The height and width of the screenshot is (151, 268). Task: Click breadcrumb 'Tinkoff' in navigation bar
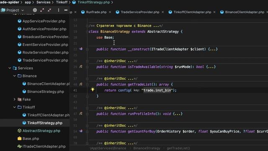click(x=62, y=3)
